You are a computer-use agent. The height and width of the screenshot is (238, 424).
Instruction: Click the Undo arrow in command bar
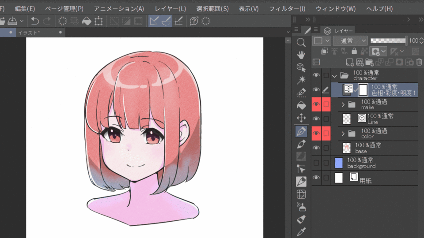pos(35,21)
